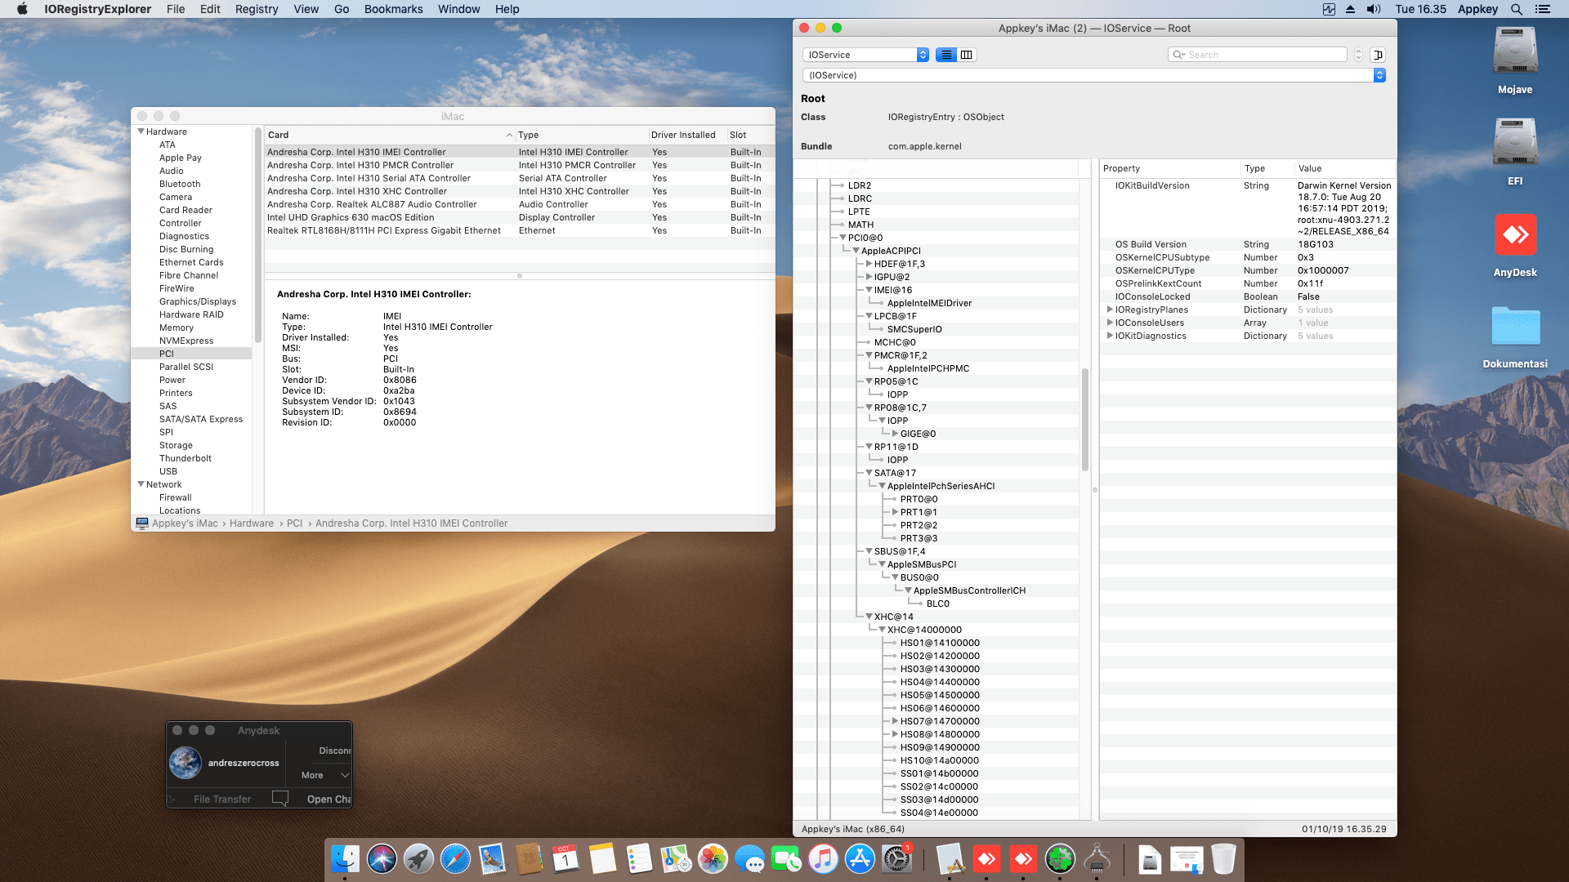The width and height of the screenshot is (1569, 882).
Task: Open the Apple menu
Action: point(22,9)
